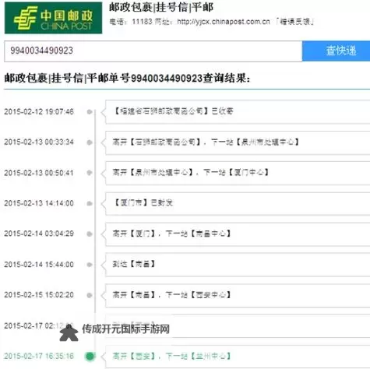Click timestamp 2015-02-13 14:14:00

pyautogui.click(x=39, y=203)
